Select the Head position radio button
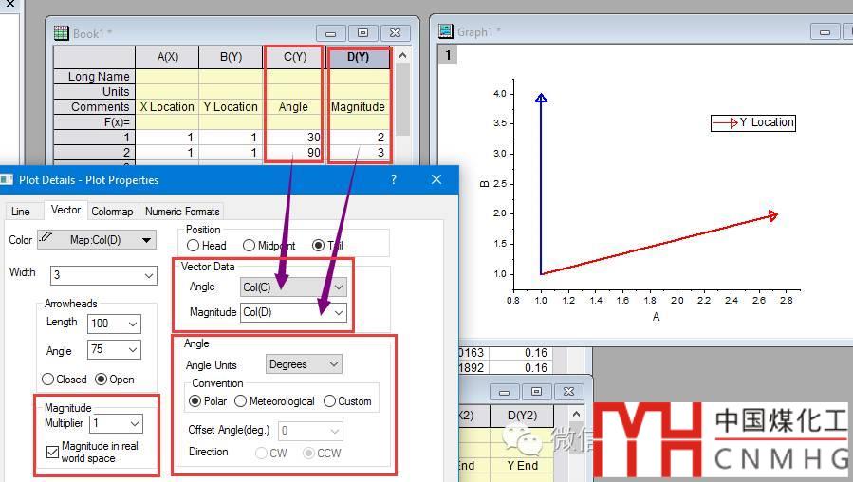This screenshot has height=482, width=853. click(194, 246)
